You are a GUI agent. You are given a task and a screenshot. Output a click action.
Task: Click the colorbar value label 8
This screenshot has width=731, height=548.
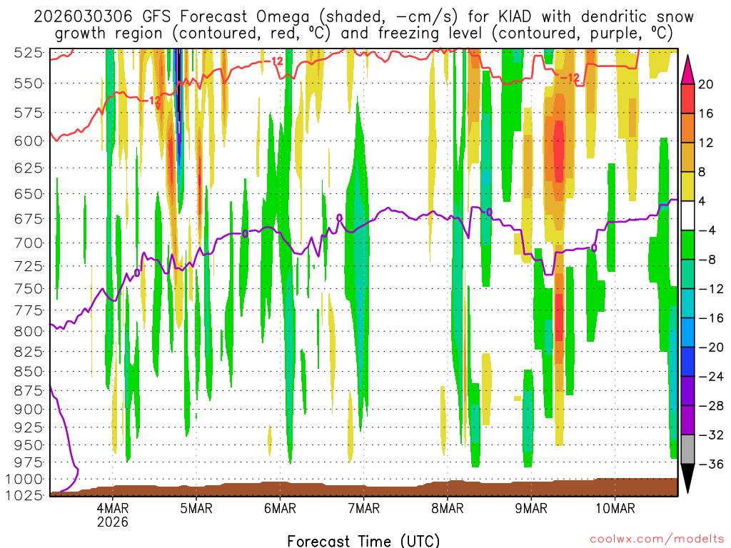(x=702, y=173)
